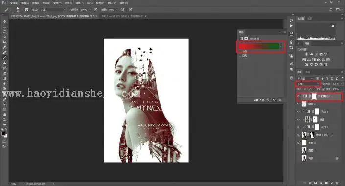Image resolution: width=345 pixels, height=186 pixels.
Task: Select the Crop tool
Action: coord(4,42)
